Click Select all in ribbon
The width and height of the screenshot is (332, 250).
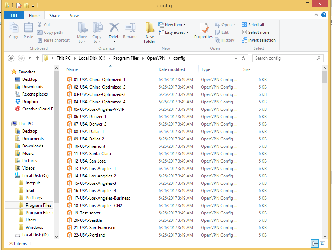click(x=253, y=25)
